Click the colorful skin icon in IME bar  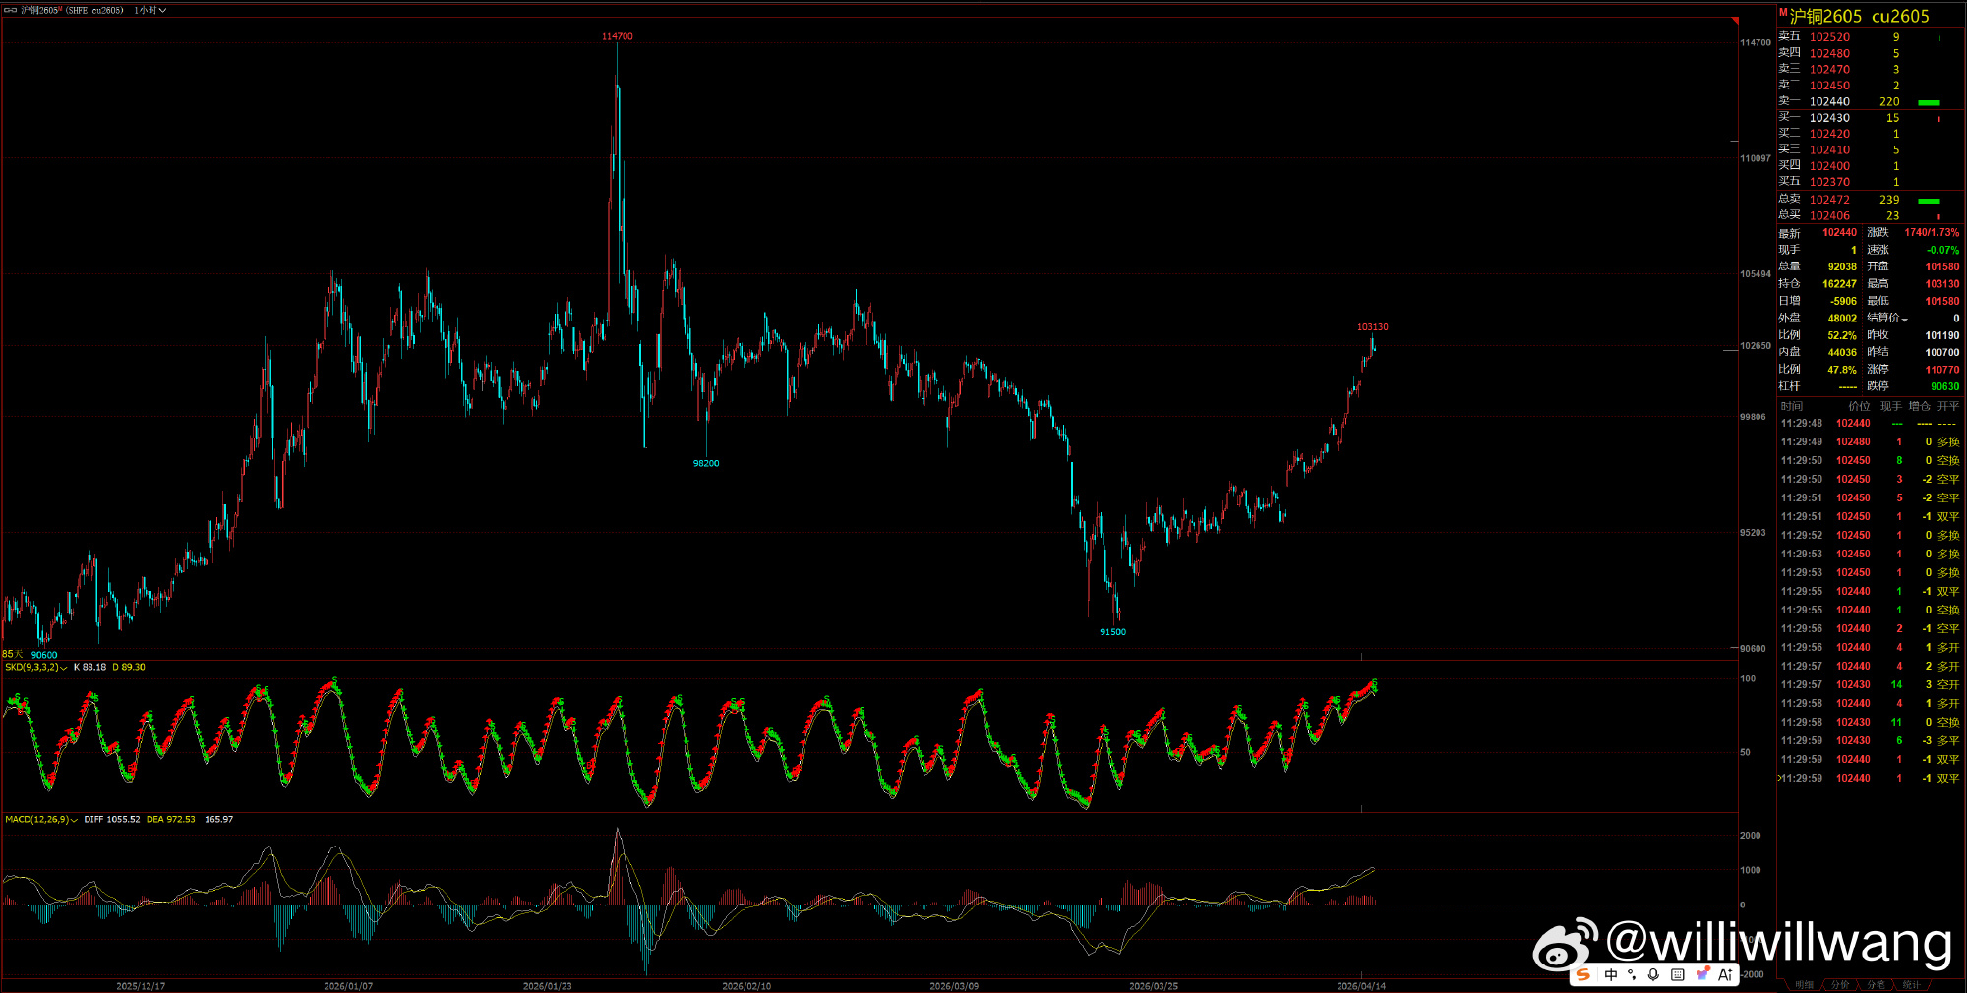coord(1702,973)
